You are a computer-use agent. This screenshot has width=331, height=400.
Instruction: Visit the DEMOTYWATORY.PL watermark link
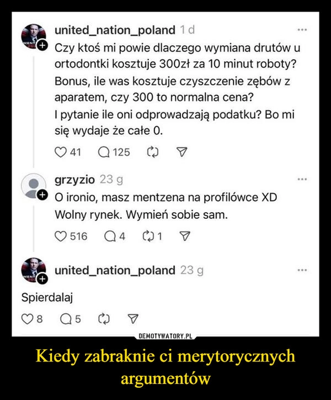pos(165,336)
